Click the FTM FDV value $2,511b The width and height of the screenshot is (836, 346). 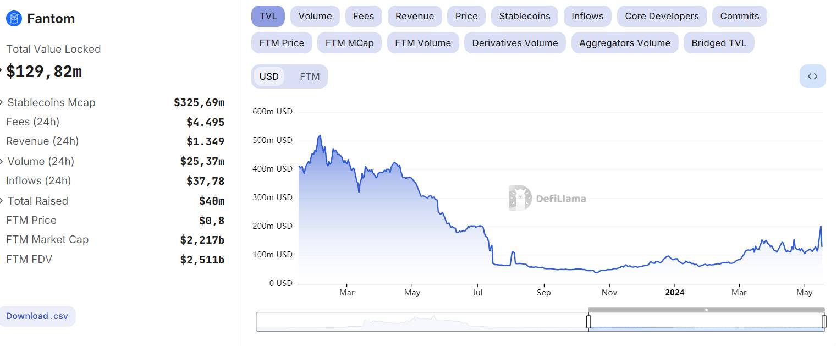202,260
